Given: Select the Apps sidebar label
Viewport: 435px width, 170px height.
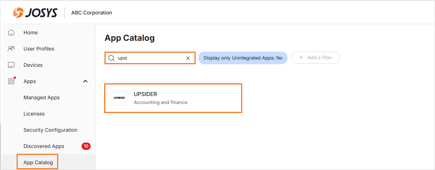Looking at the screenshot, I should click(30, 81).
